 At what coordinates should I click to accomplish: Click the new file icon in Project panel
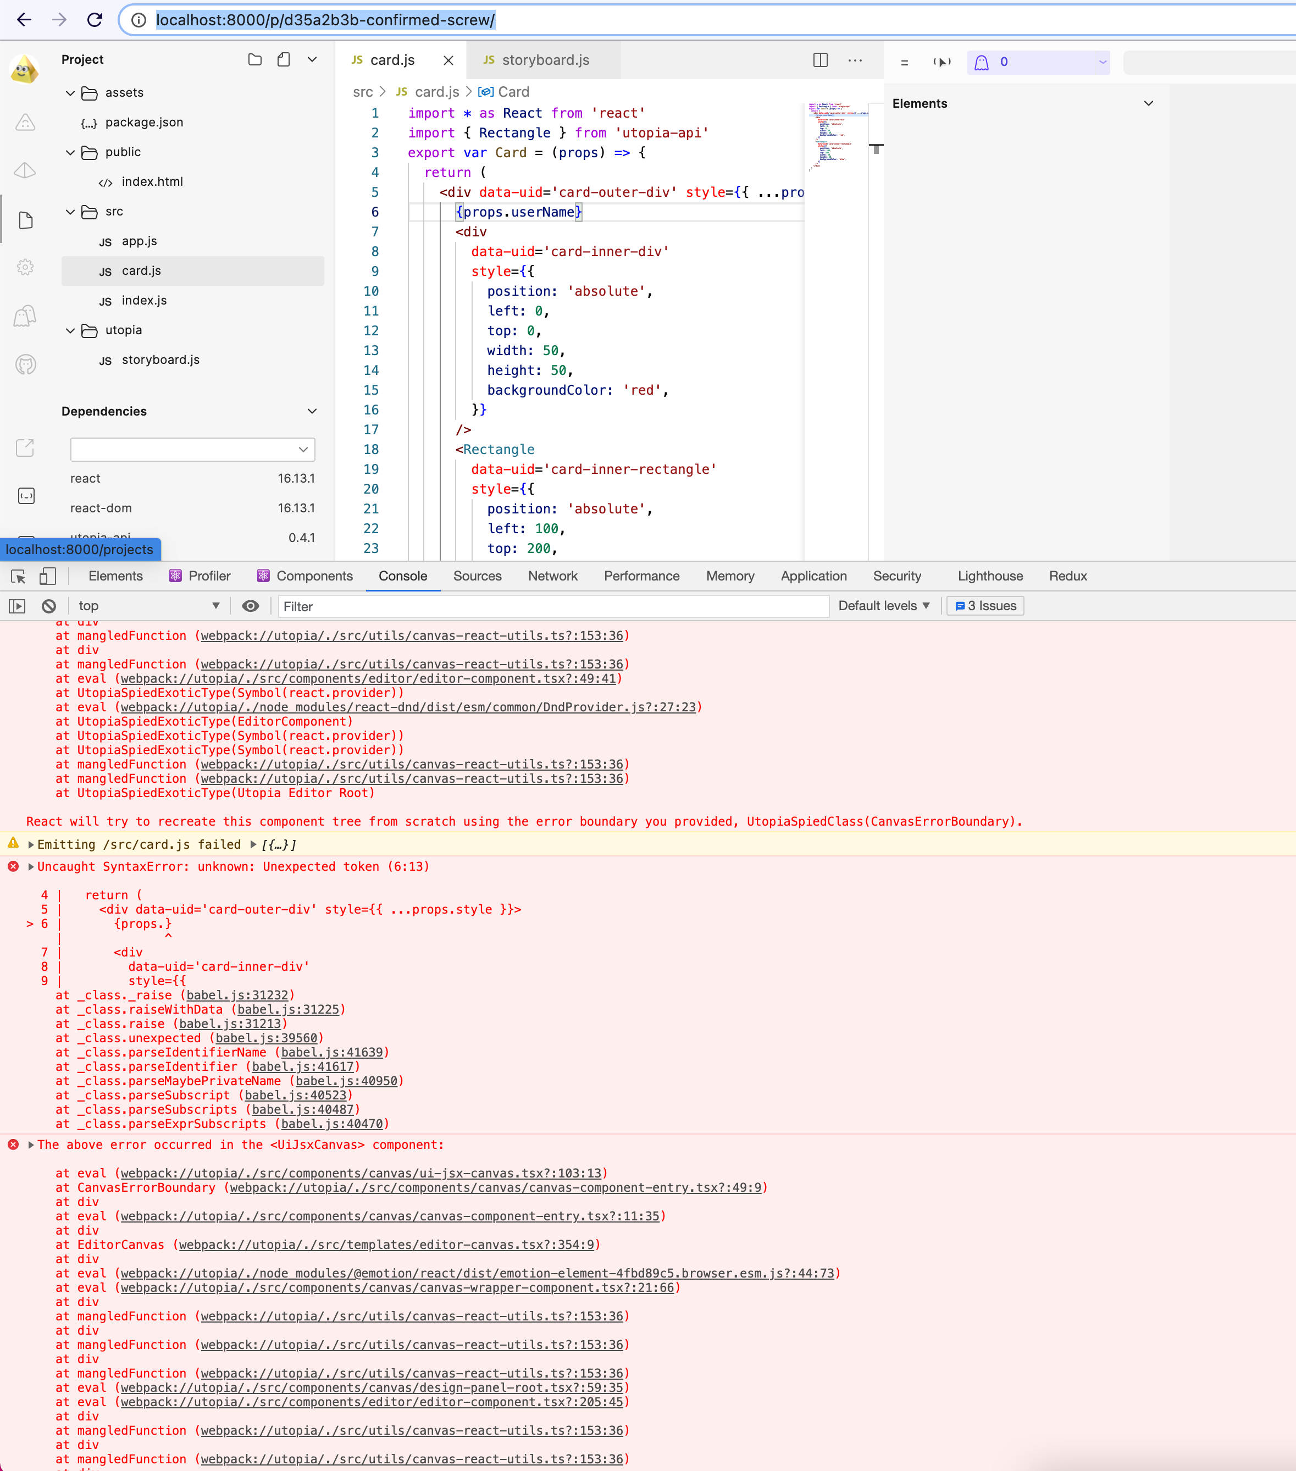(284, 60)
